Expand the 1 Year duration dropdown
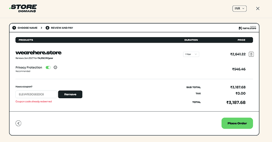Screen dimensions: 272x142 [191, 54]
